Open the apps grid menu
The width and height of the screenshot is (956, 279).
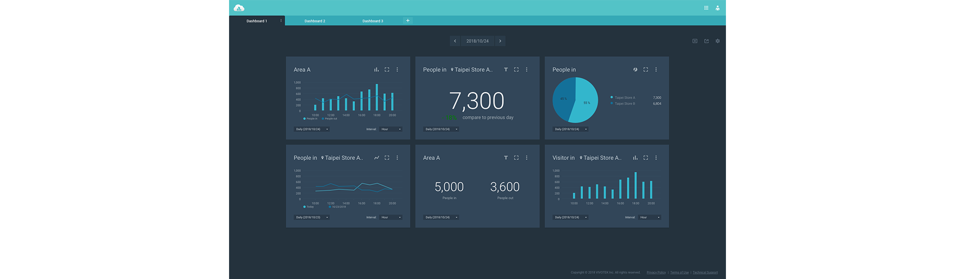pos(706,8)
